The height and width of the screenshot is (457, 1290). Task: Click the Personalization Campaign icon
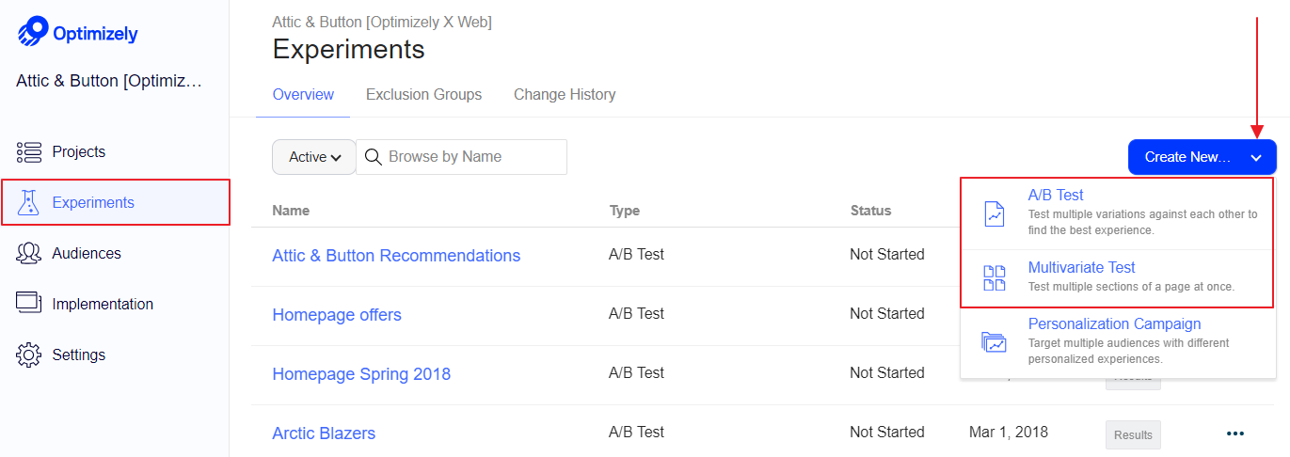click(x=994, y=342)
